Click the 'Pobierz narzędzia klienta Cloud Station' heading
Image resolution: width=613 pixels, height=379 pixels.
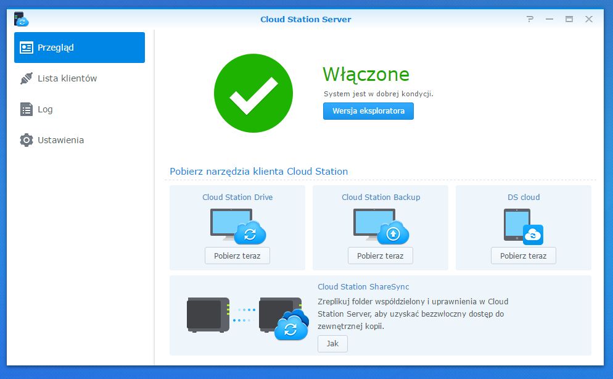click(259, 172)
